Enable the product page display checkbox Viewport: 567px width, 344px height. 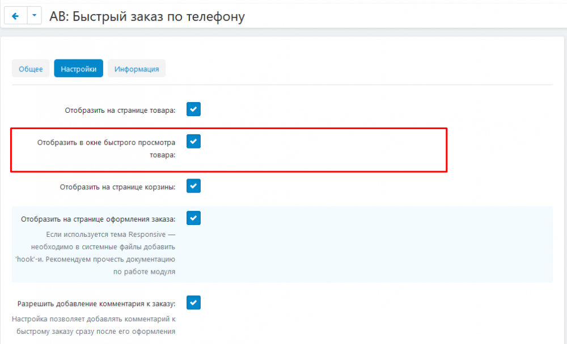(193, 109)
